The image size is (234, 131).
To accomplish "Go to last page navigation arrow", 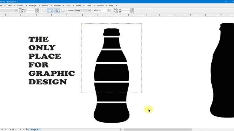I will [x=23, y=130].
